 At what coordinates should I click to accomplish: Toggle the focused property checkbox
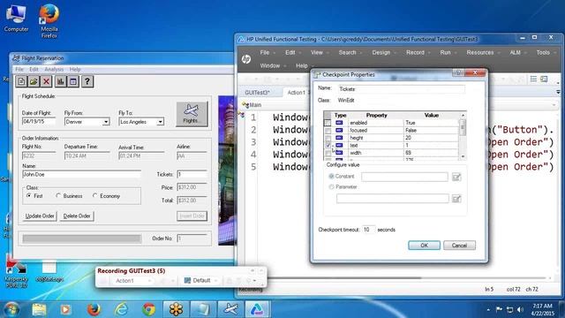click(328, 131)
